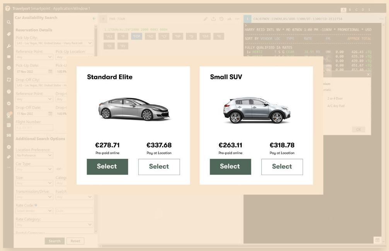
Task: Click the highlighted *FOP button
Action: (136, 36)
